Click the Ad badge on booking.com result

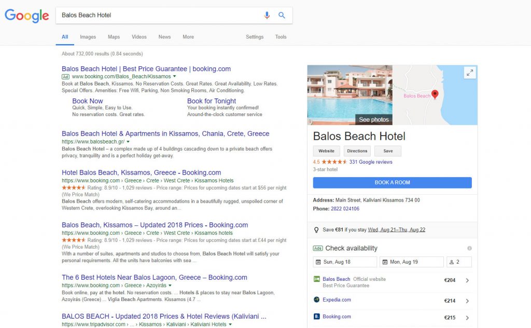click(65, 77)
